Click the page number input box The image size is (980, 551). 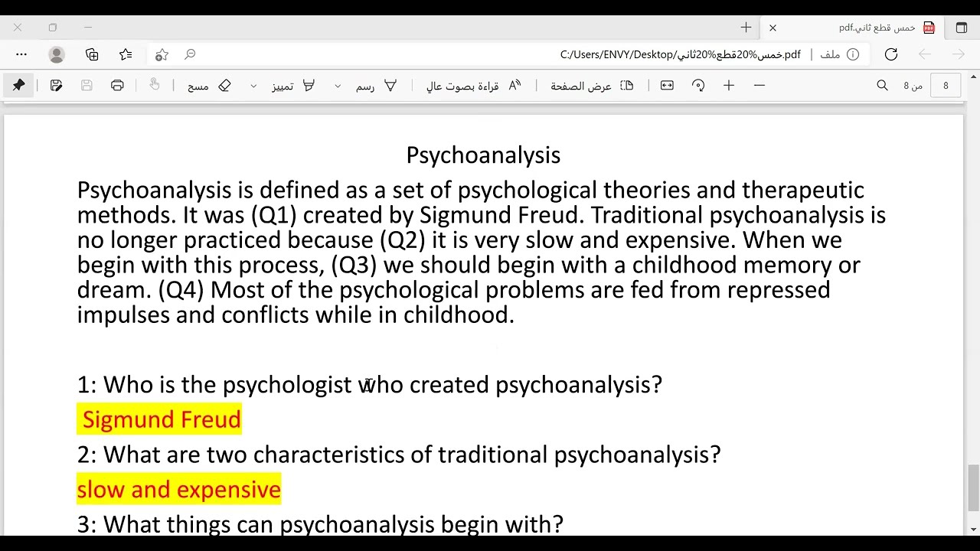pyautogui.click(x=946, y=86)
